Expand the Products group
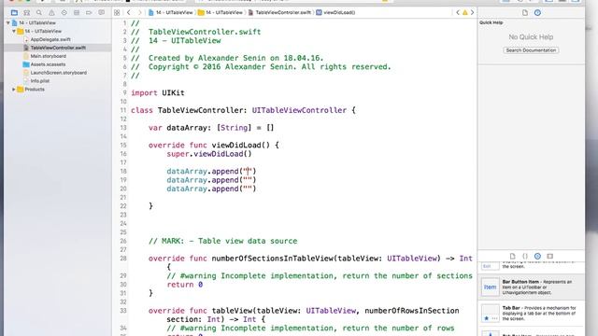This screenshot has width=598, height=336. pyautogui.click(x=14, y=90)
